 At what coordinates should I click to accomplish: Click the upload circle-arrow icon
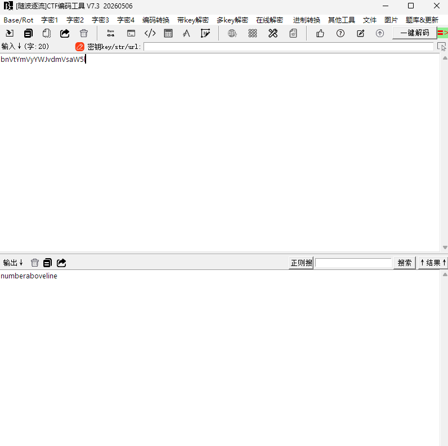tap(380, 33)
